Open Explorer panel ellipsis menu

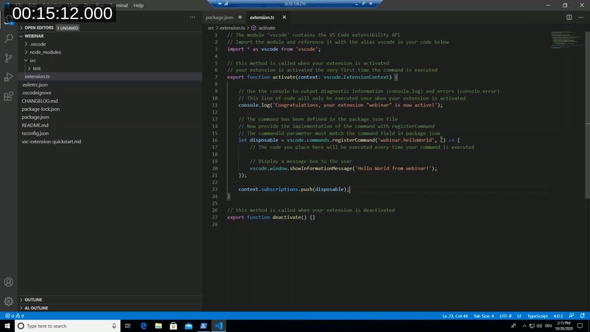pyautogui.click(x=192, y=17)
